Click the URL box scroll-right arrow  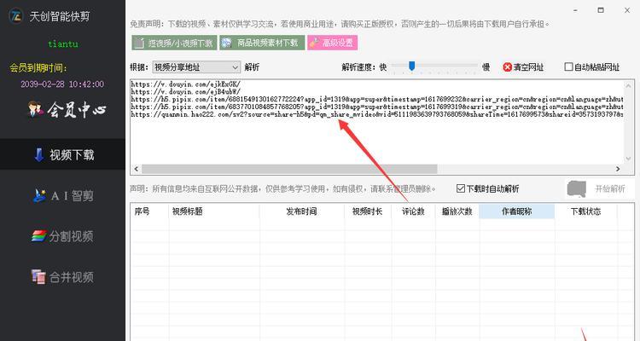pyautogui.click(x=618, y=169)
